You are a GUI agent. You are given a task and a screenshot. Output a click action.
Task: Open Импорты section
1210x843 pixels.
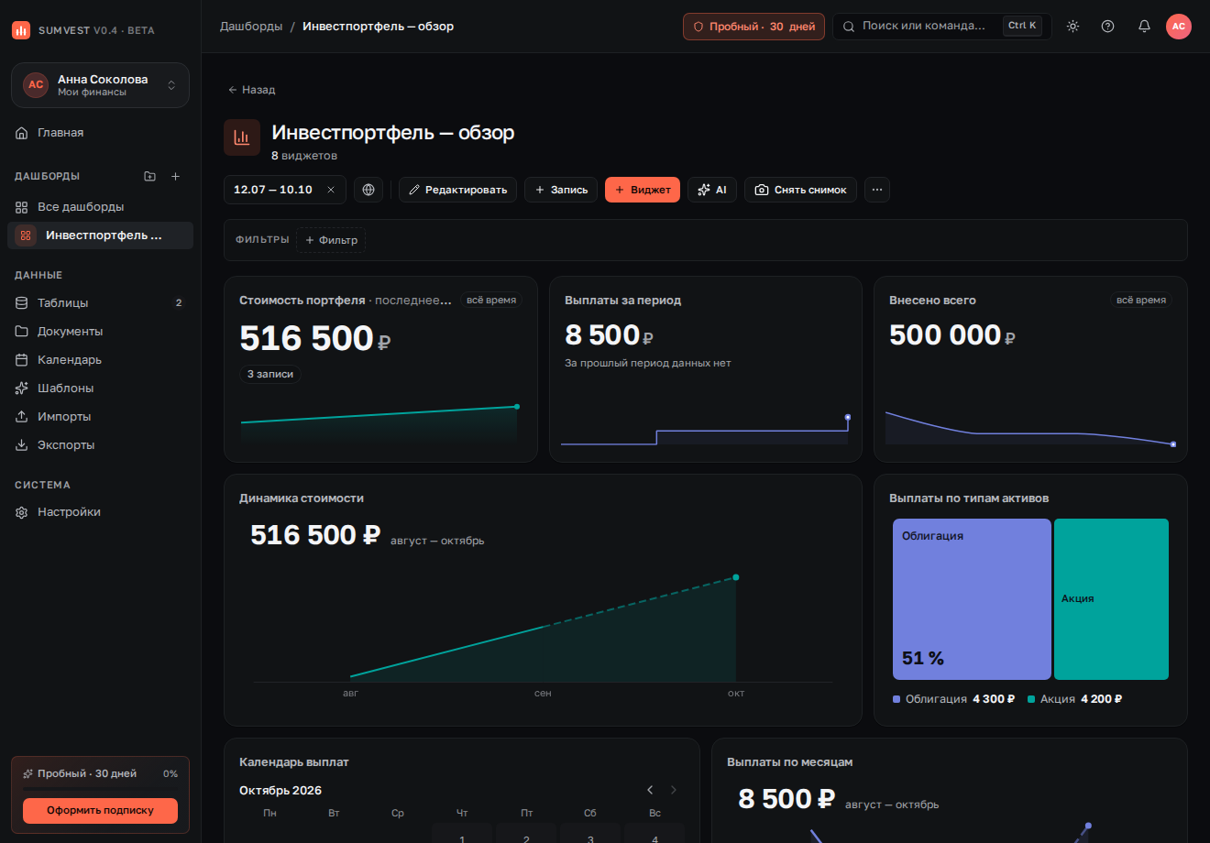(101, 416)
